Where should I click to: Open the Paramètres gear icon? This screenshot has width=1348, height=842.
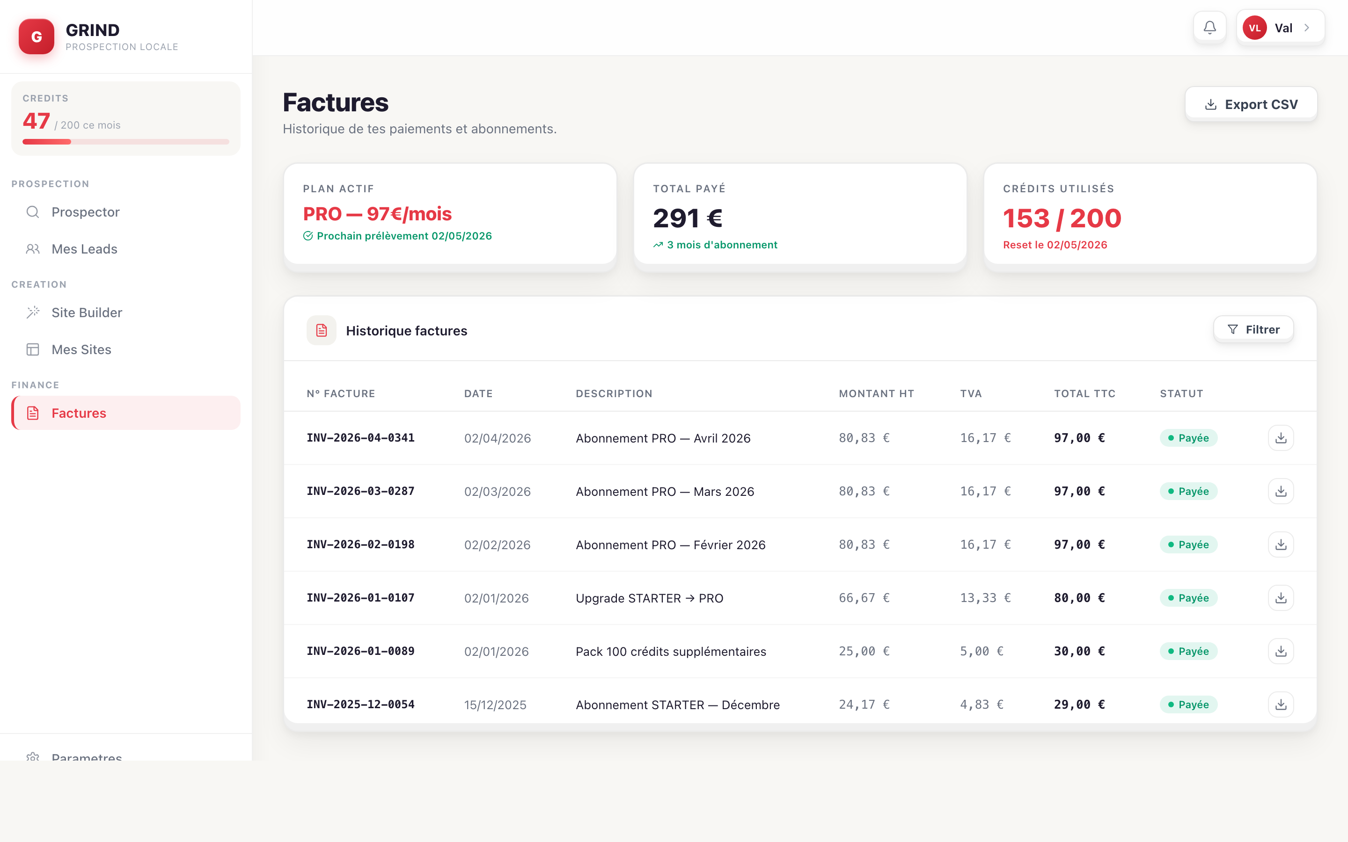point(33,758)
